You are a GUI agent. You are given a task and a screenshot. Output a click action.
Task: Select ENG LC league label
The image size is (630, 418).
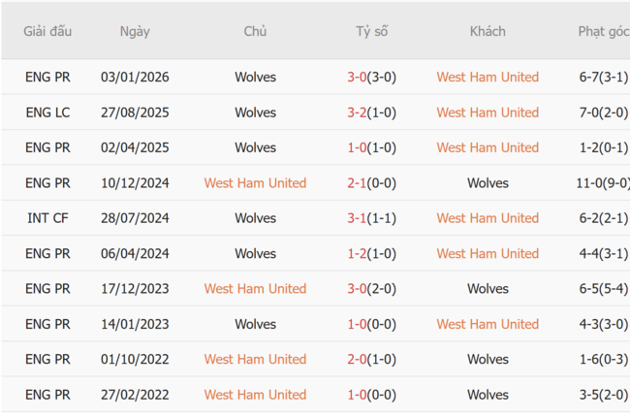[48, 113]
